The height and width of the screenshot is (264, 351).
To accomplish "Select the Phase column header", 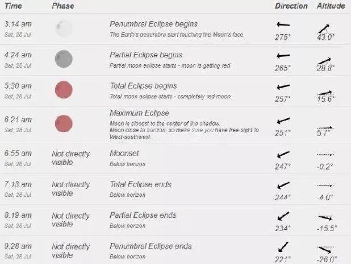I will [x=63, y=6].
